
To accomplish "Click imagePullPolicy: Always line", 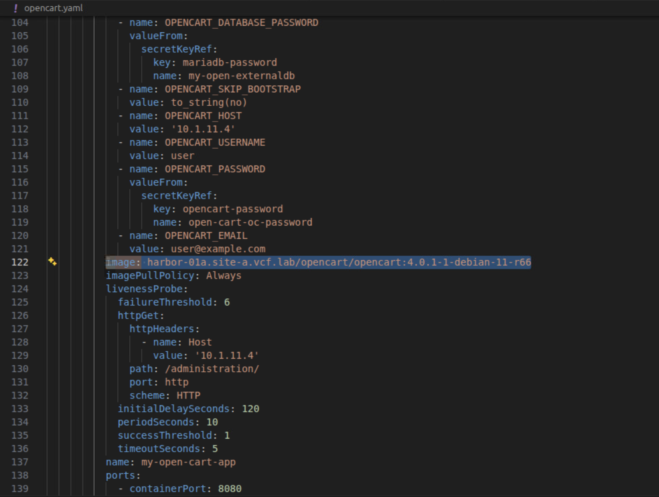I will 174,275.
